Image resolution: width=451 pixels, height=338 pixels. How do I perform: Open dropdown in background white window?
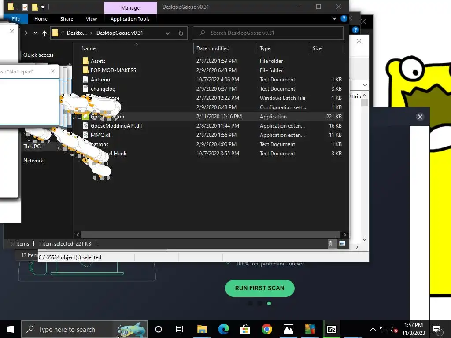tap(365, 85)
